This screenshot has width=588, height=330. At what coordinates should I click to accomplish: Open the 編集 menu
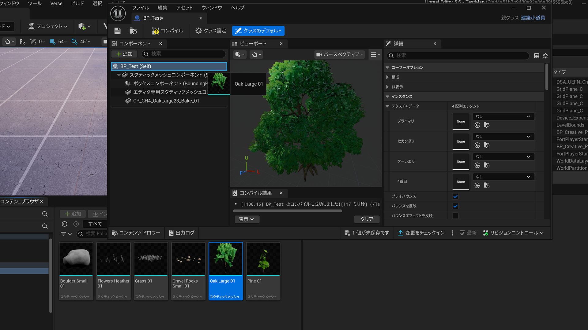[x=163, y=8]
